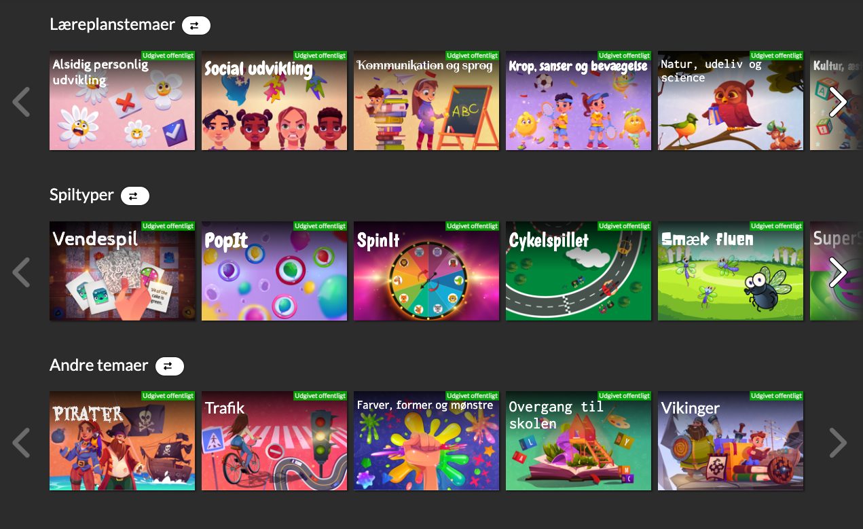Show next Læreplanstemaer items with right chevron
The image size is (863, 529).
click(838, 102)
